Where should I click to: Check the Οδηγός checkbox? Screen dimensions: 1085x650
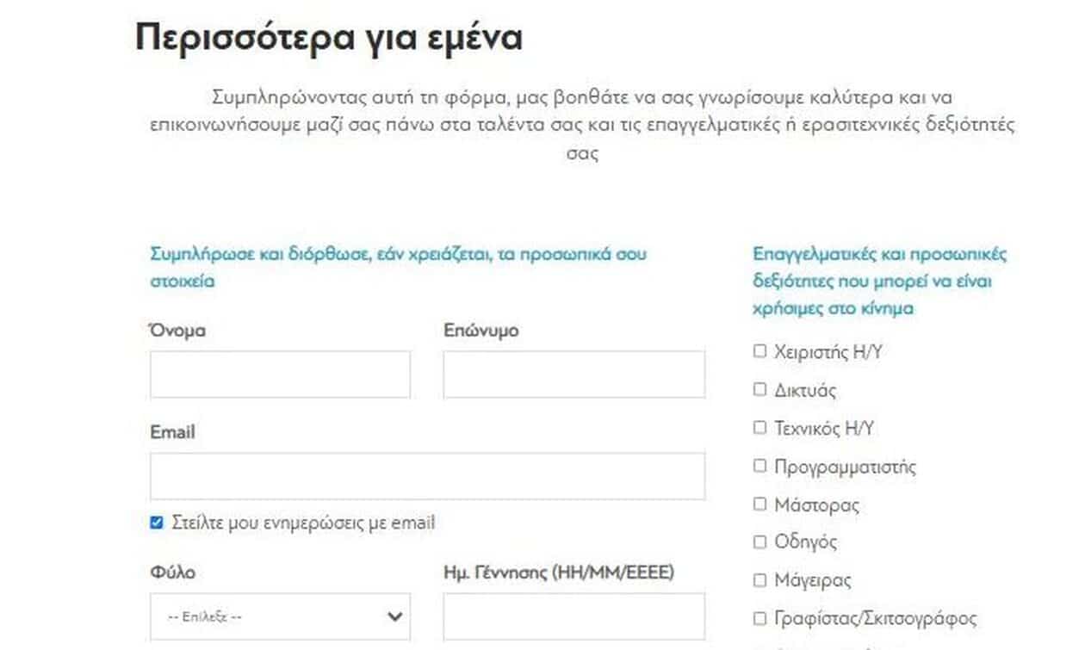(x=759, y=542)
